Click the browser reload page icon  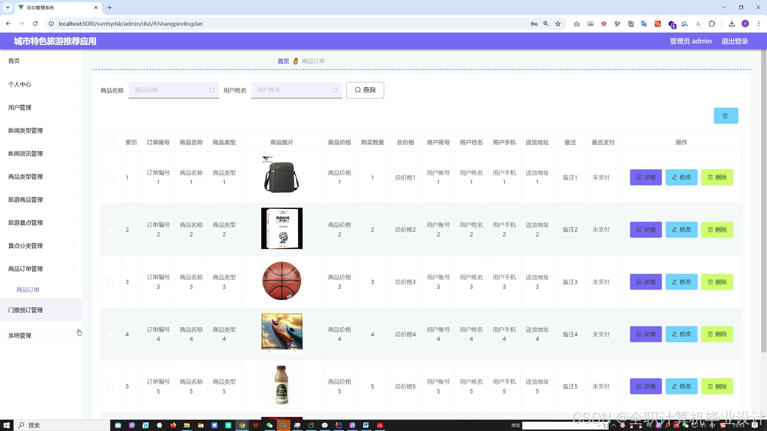(x=35, y=24)
